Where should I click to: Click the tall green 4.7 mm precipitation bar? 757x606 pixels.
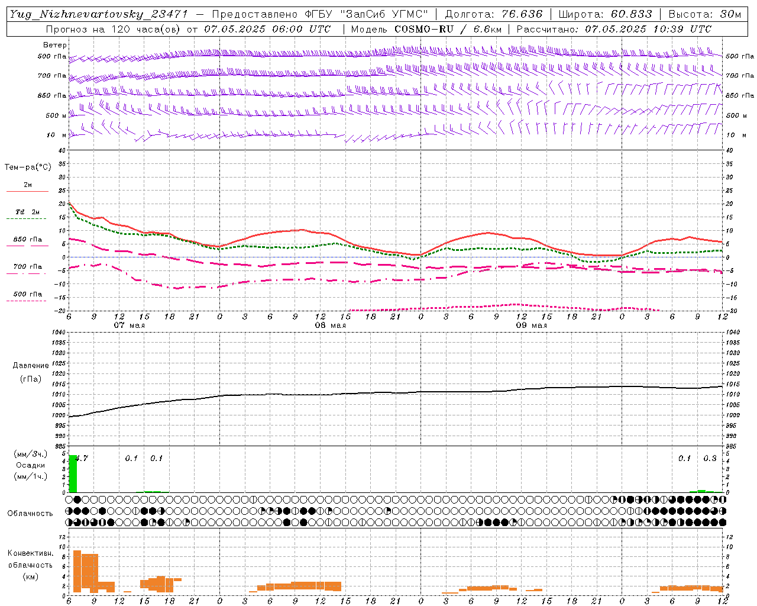coord(73,473)
